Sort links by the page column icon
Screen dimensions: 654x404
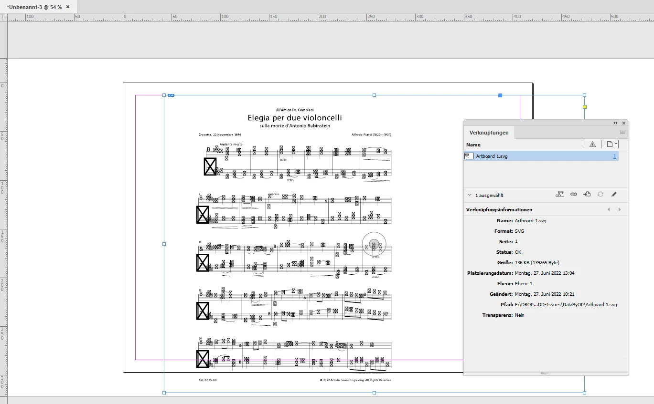[610, 145]
